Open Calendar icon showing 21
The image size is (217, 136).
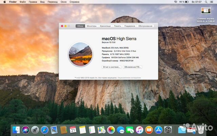click(x=73, y=130)
